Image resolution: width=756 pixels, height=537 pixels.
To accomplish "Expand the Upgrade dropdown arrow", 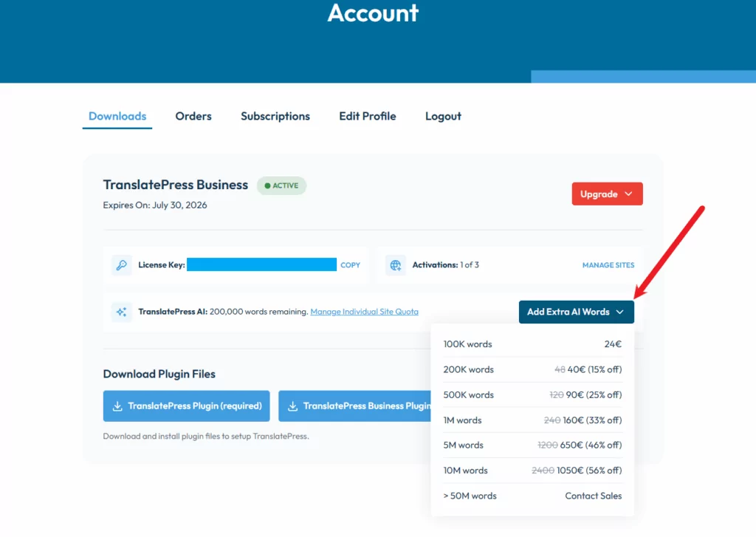I will 629,194.
